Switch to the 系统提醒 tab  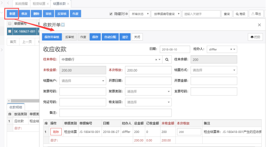pyautogui.click(x=21, y=4)
